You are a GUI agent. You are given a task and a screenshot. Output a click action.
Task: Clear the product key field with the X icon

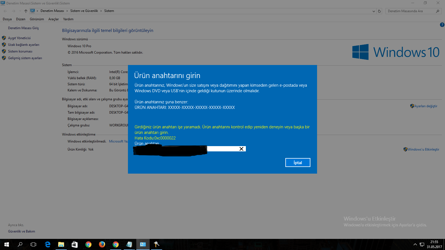(x=241, y=149)
